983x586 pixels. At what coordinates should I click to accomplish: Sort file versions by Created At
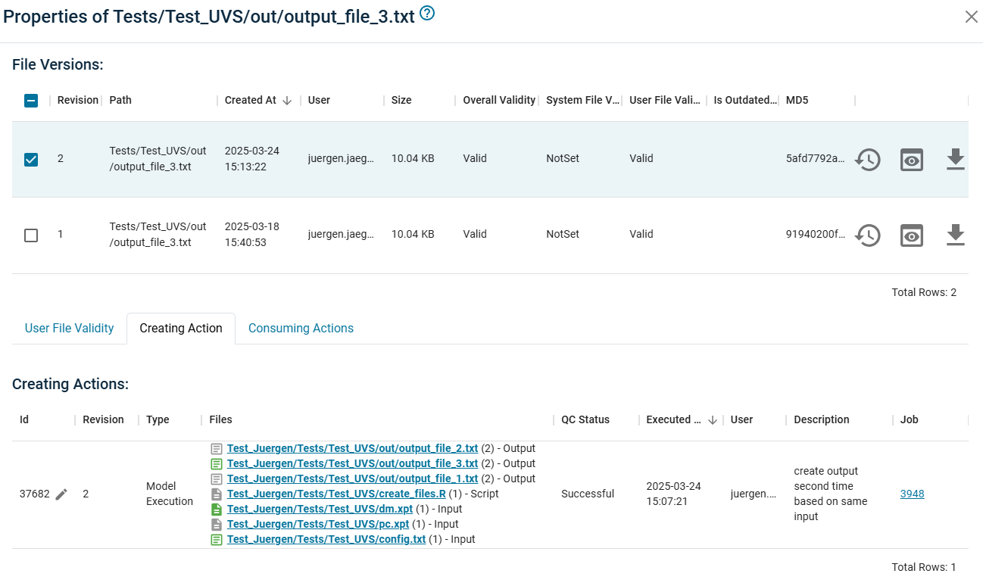[x=251, y=101]
